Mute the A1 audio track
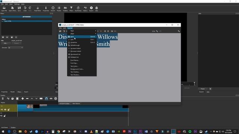The width and height of the screenshot is (239, 134). click(1, 116)
